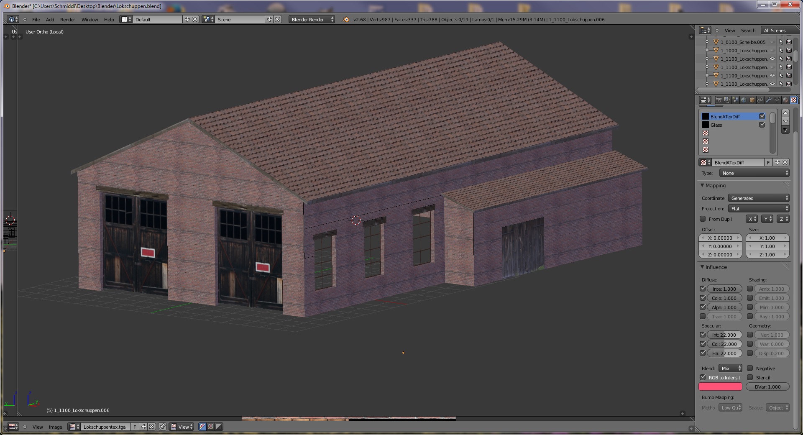803x435 pixels.
Task: Disable the Glass texture slot checkbox
Action: [x=762, y=125]
